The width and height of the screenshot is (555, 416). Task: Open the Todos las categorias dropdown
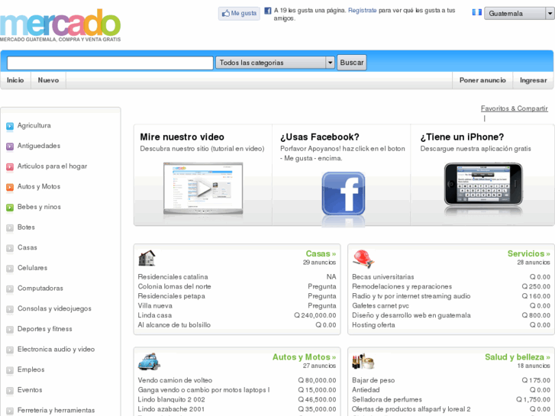(275, 63)
